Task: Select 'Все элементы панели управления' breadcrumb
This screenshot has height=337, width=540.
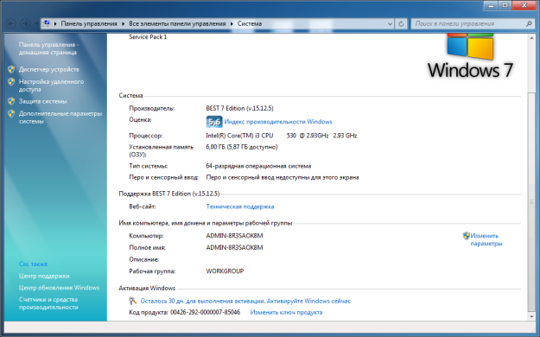Action: (x=177, y=24)
